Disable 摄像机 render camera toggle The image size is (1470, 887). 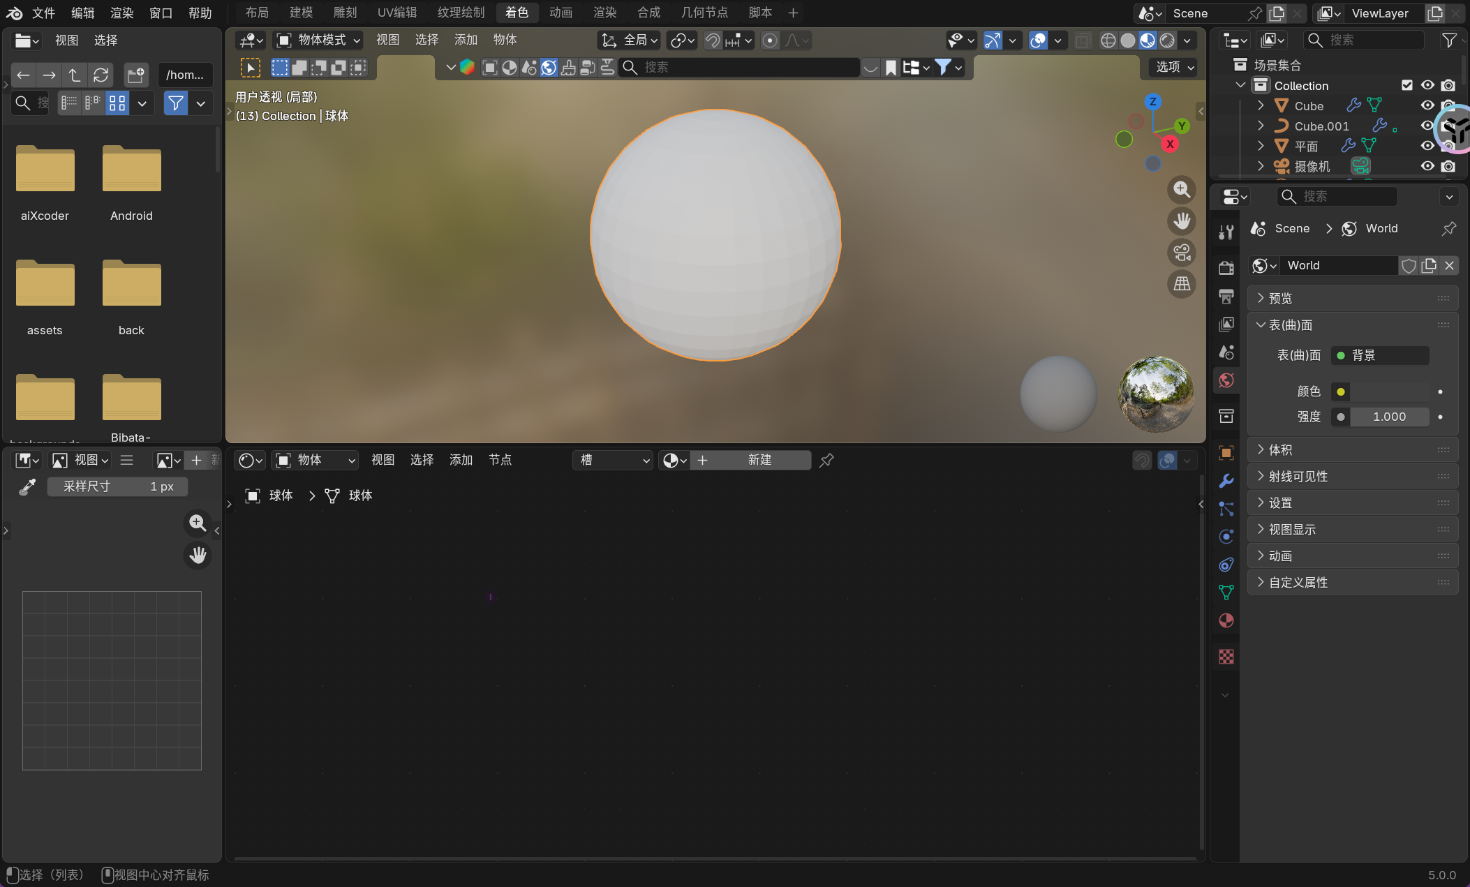(1448, 166)
